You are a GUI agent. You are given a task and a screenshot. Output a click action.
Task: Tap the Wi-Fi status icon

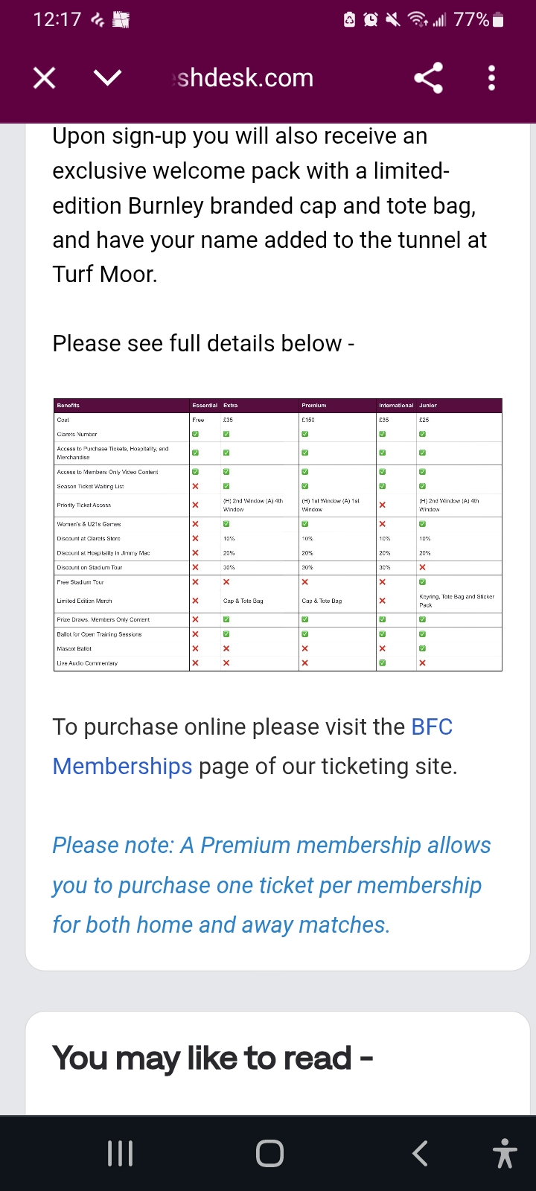[x=418, y=20]
